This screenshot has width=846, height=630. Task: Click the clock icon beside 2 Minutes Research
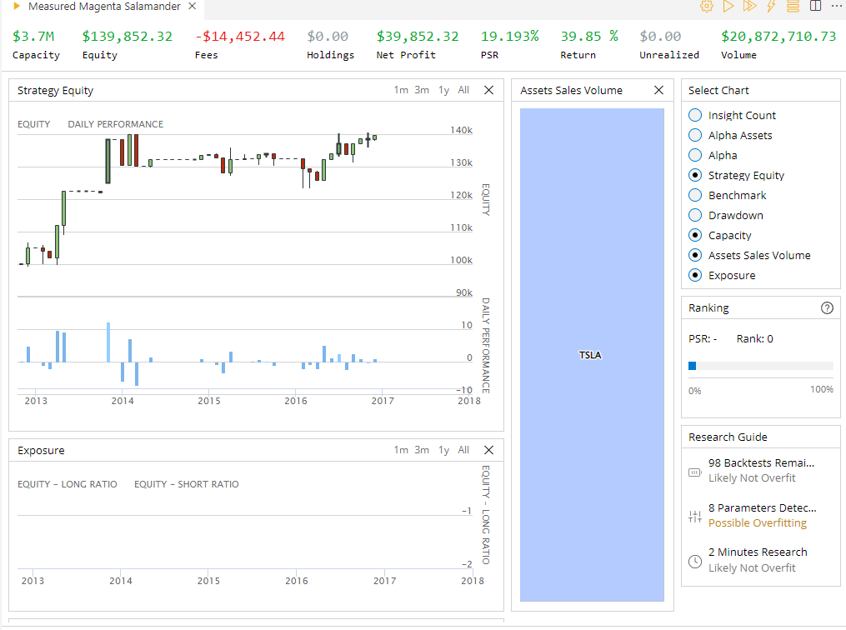tap(694, 561)
